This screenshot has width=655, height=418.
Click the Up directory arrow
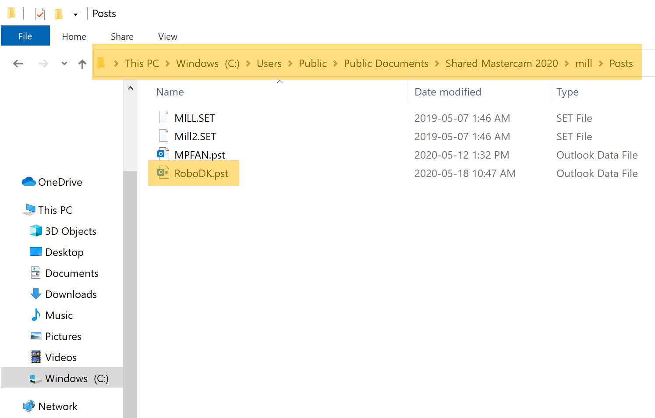(82, 64)
